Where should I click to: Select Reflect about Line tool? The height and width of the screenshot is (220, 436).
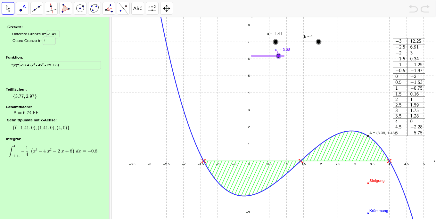(x=123, y=8)
